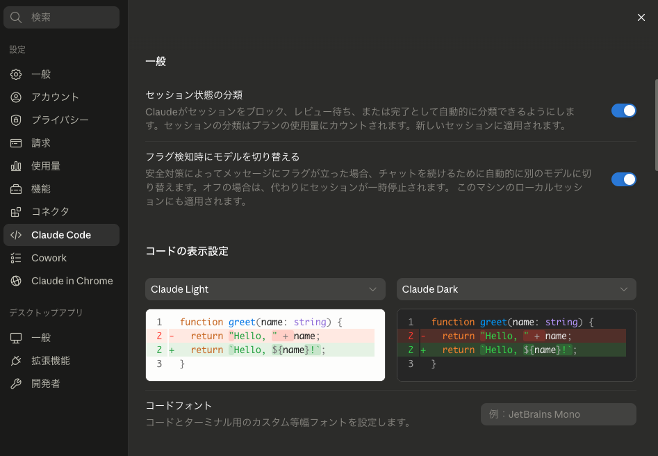This screenshot has width=658, height=456.
Task: Click the 機能 toolbox icon
Action: 16,189
